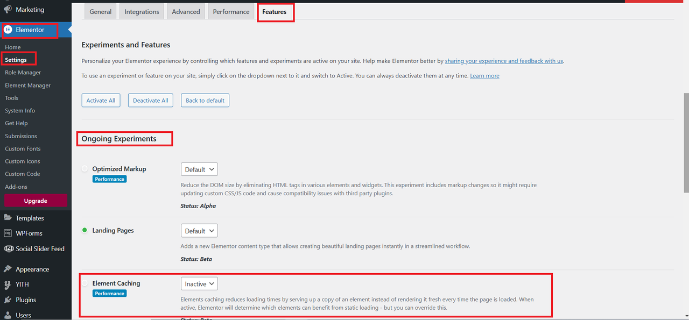The height and width of the screenshot is (320, 689).
Task: Click the Upgrade button in sidebar
Action: [x=36, y=201]
